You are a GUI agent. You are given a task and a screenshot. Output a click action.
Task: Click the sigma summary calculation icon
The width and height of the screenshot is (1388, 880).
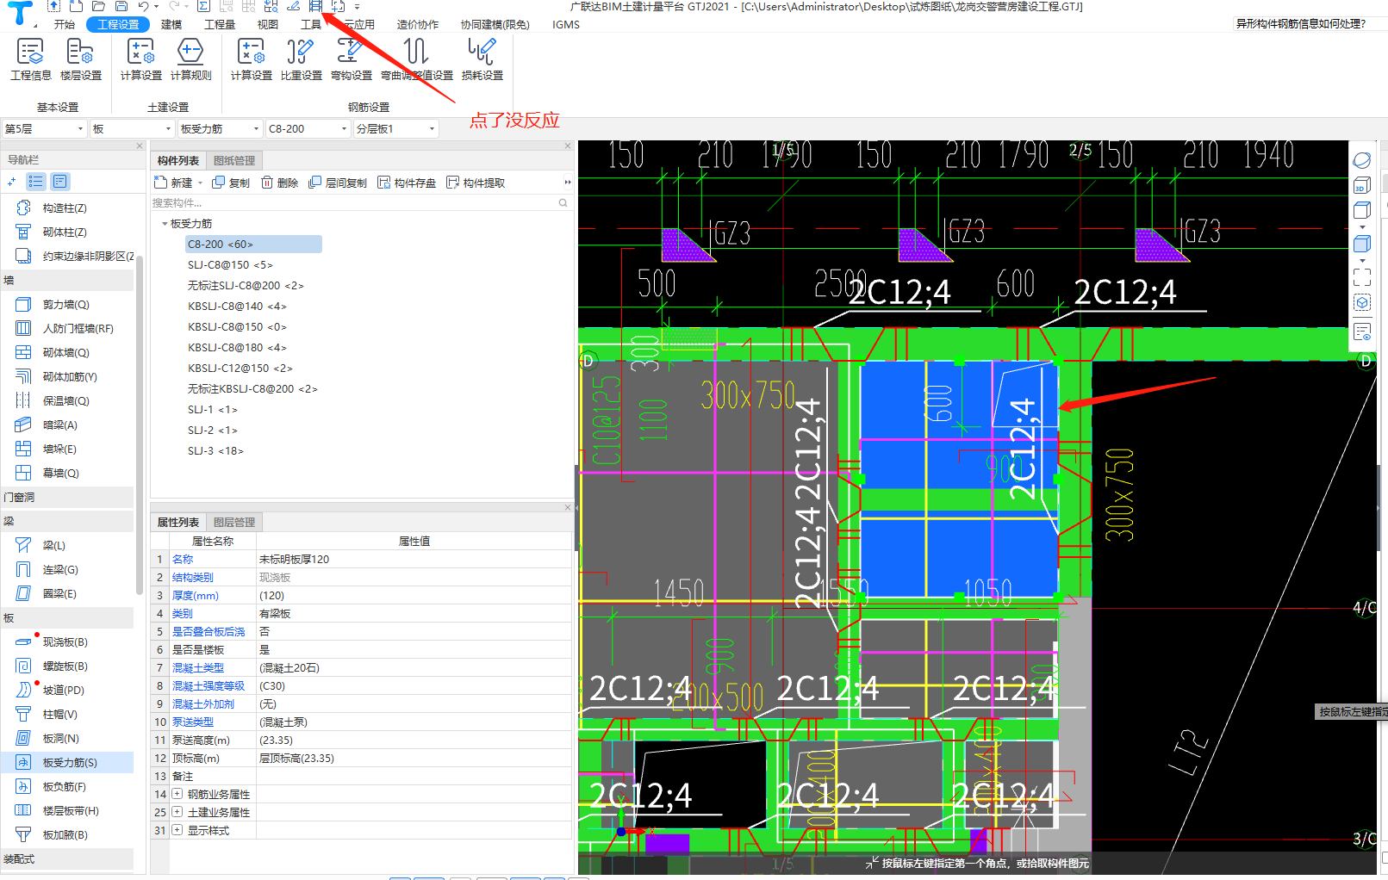pyautogui.click(x=203, y=6)
